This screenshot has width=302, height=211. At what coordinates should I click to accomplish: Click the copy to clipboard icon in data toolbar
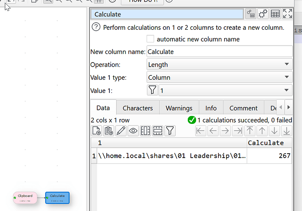109,130
